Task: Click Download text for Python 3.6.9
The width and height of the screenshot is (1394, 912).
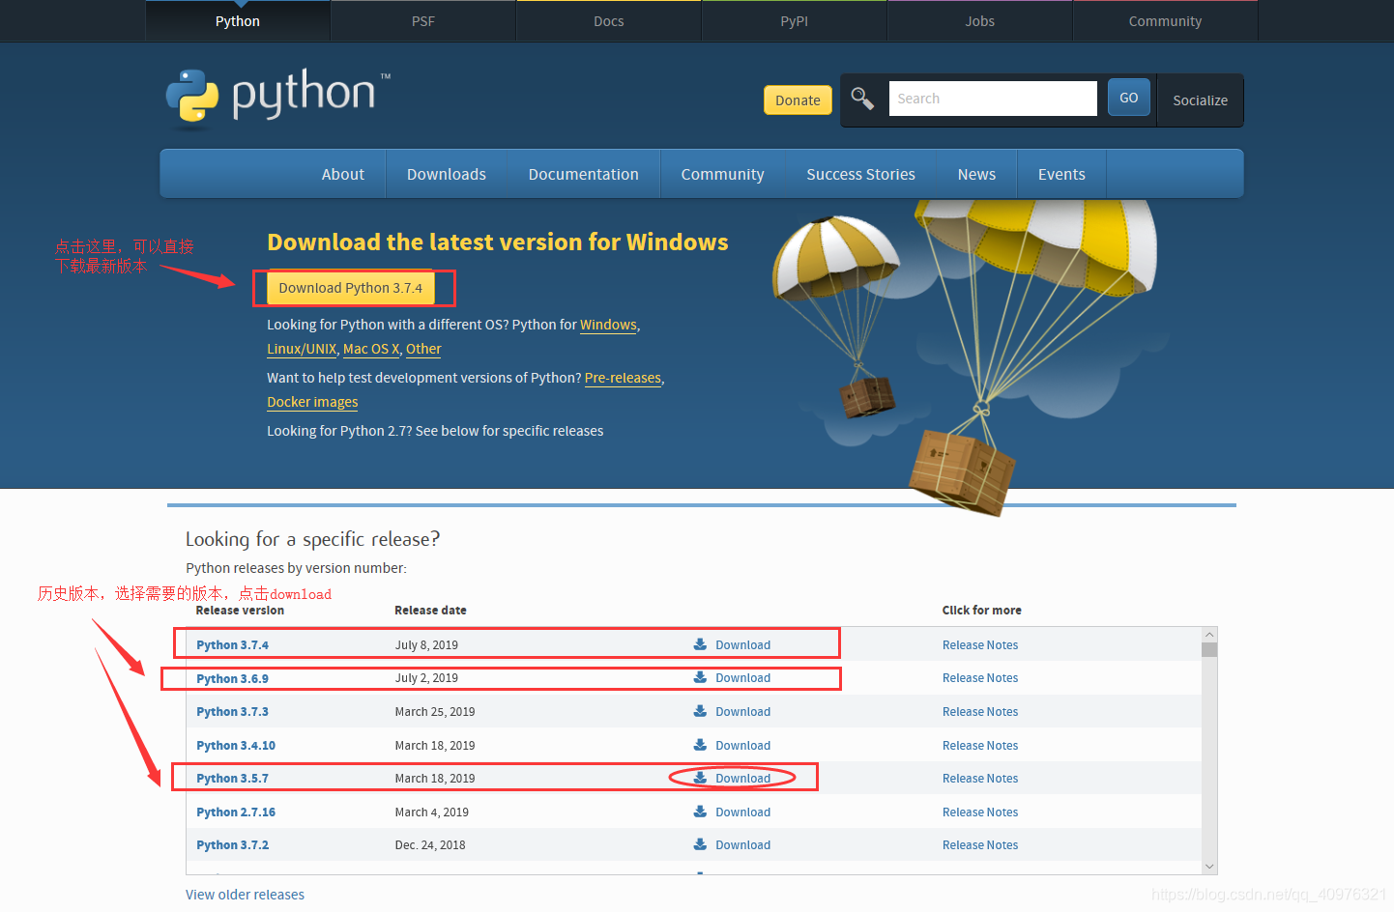Action: tap(742, 678)
